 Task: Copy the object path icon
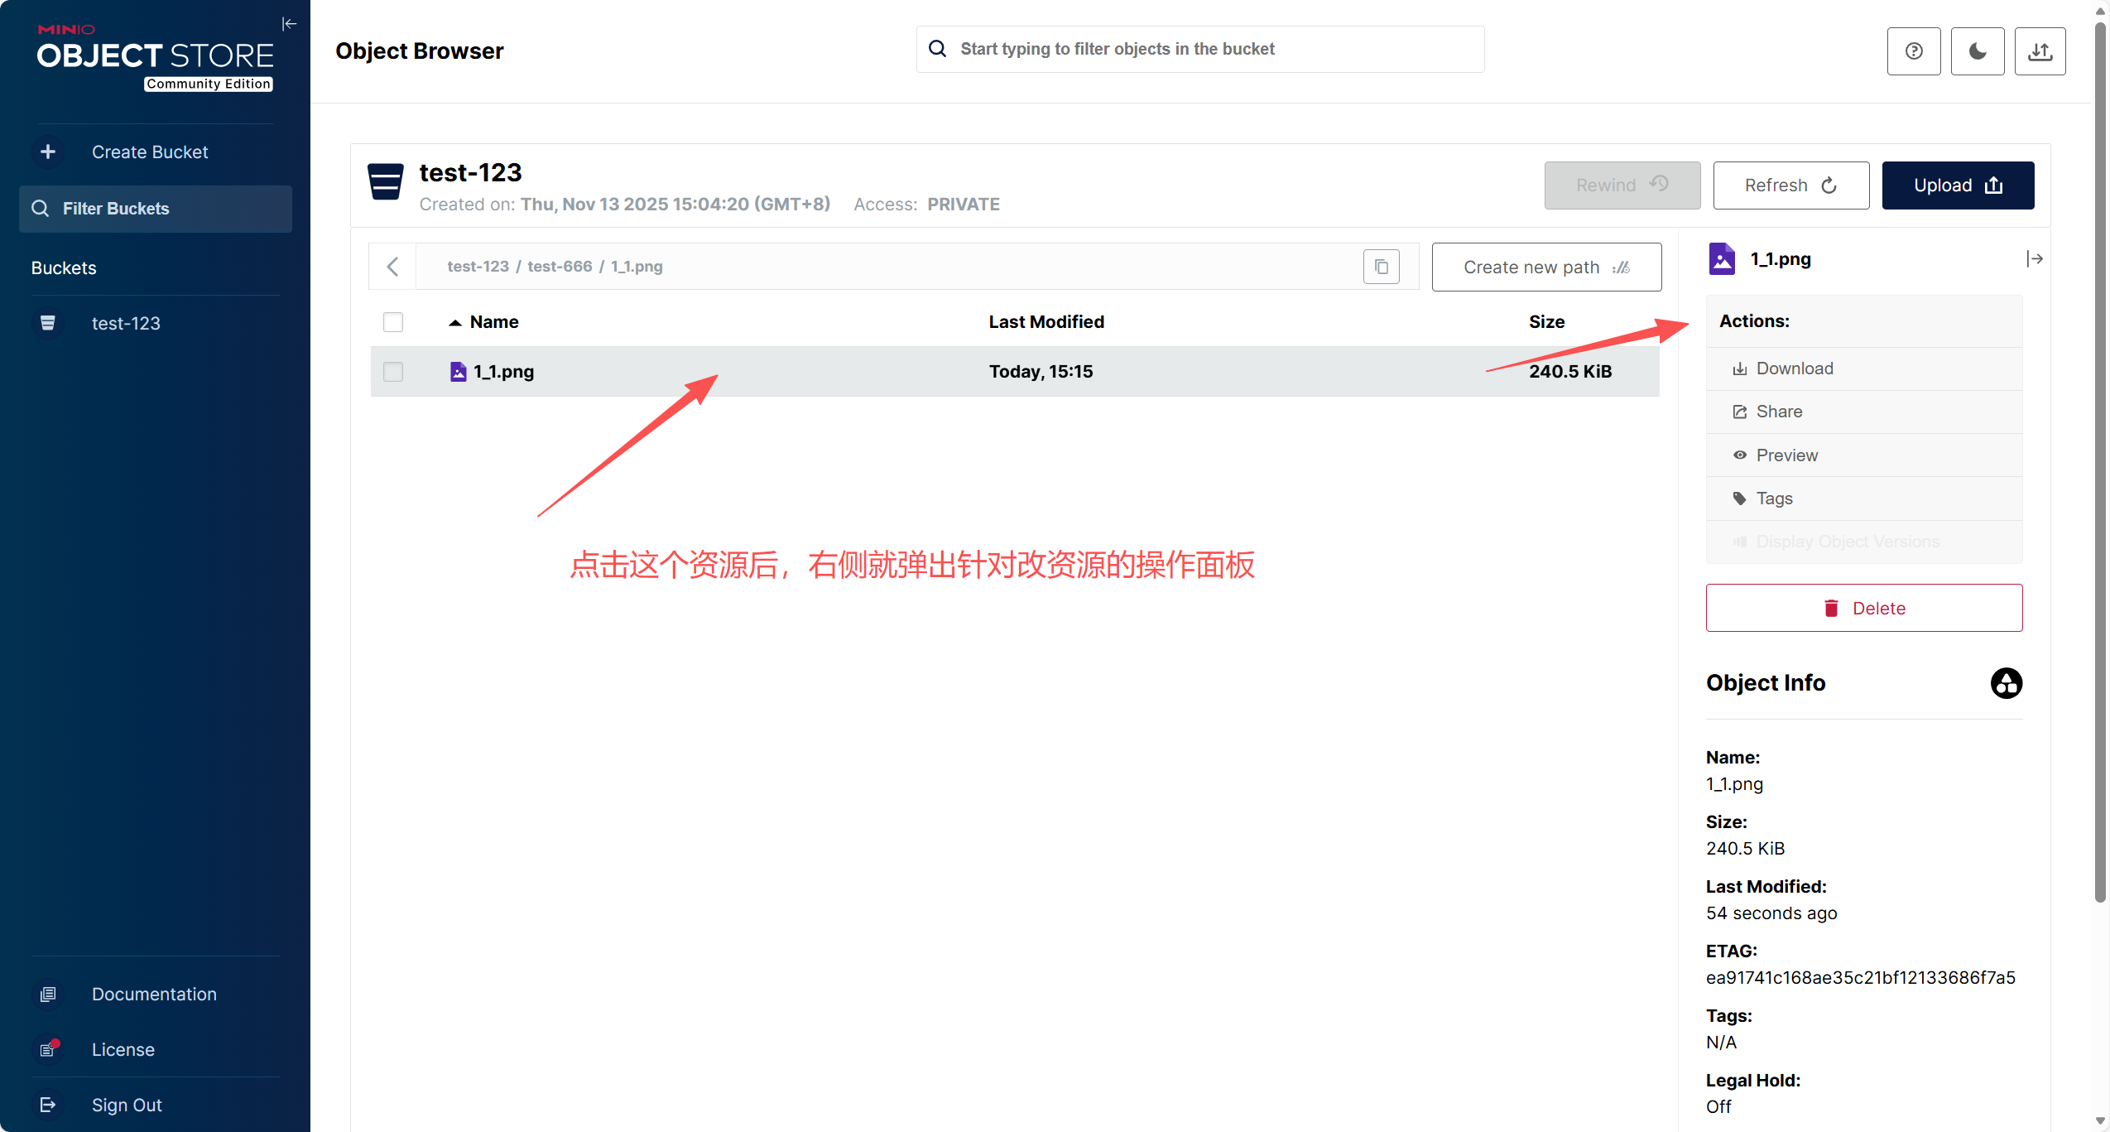[1381, 267]
